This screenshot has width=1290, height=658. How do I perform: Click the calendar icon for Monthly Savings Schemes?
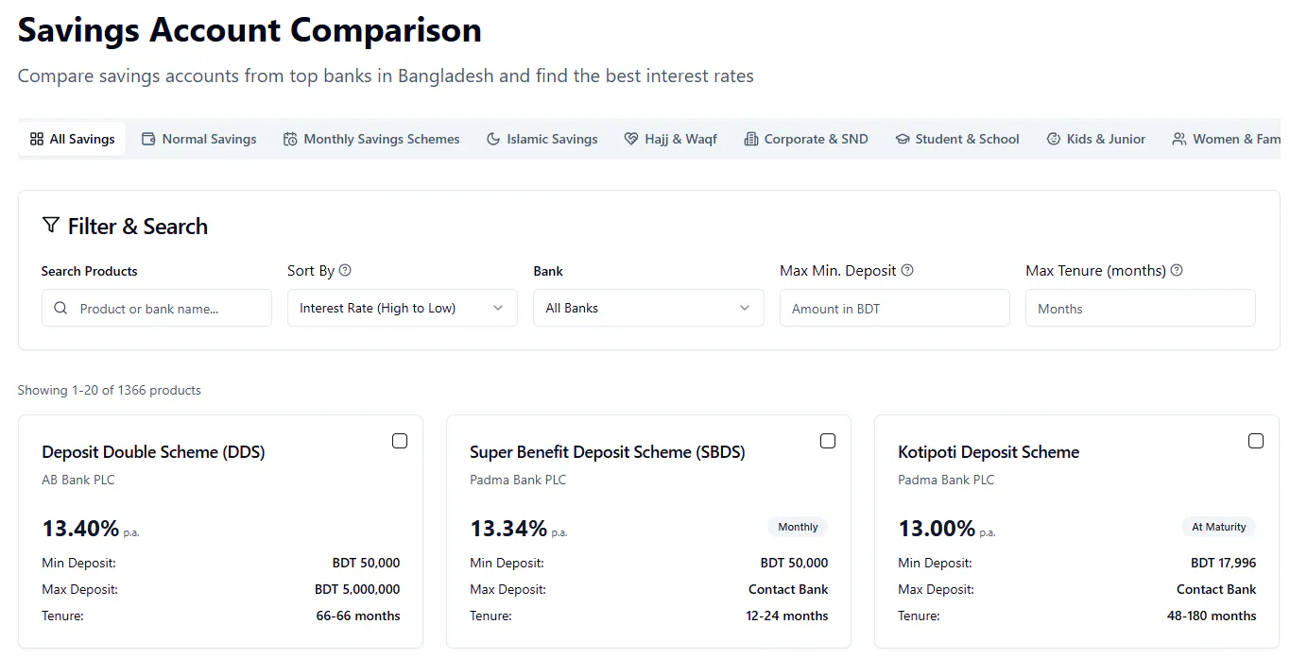tap(290, 139)
